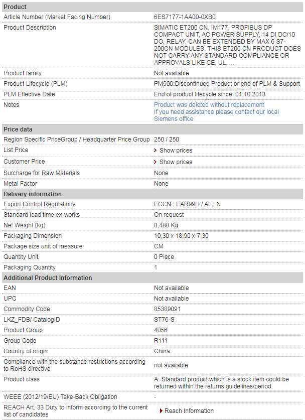This screenshot has width=305, height=420.
Task: Click the Additional Product Information header
Action: 152,278
